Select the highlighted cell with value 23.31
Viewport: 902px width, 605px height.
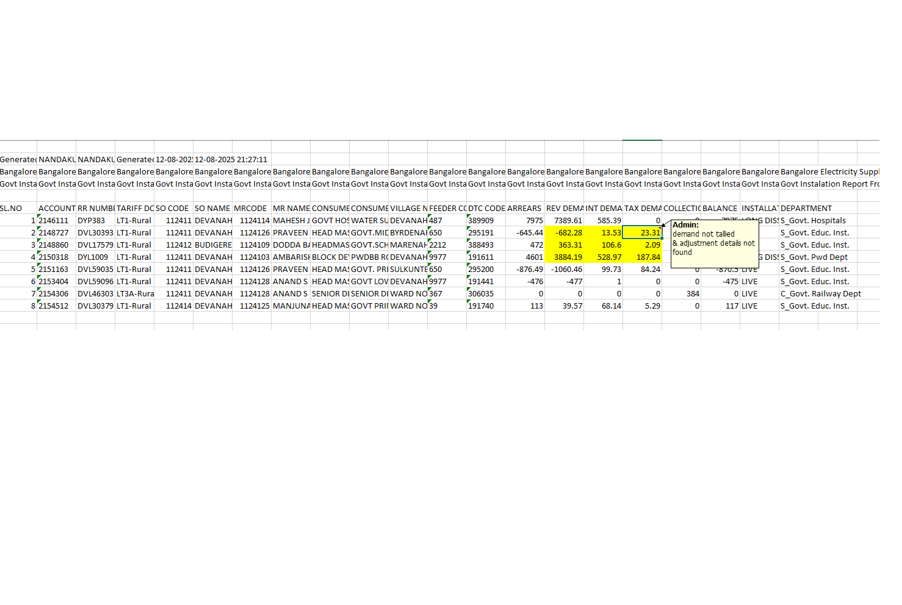[x=642, y=232]
